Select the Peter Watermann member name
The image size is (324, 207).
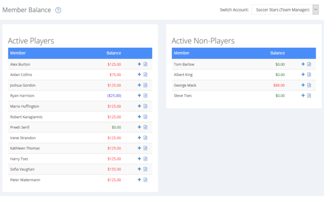pyautogui.click(x=25, y=180)
